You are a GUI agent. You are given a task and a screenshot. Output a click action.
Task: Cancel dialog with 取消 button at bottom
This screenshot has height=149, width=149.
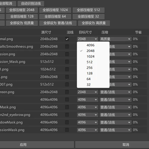[126, 145]
